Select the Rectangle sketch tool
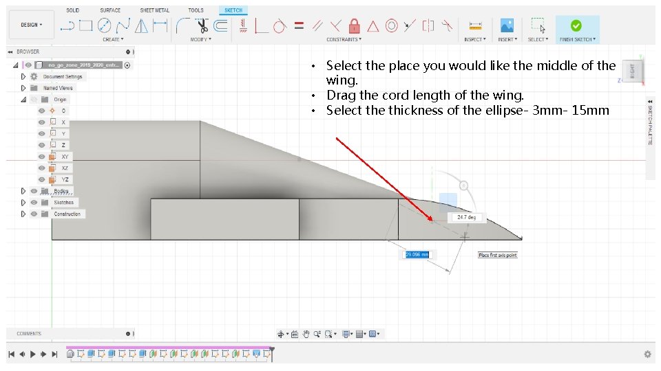 pyautogui.click(x=86, y=26)
